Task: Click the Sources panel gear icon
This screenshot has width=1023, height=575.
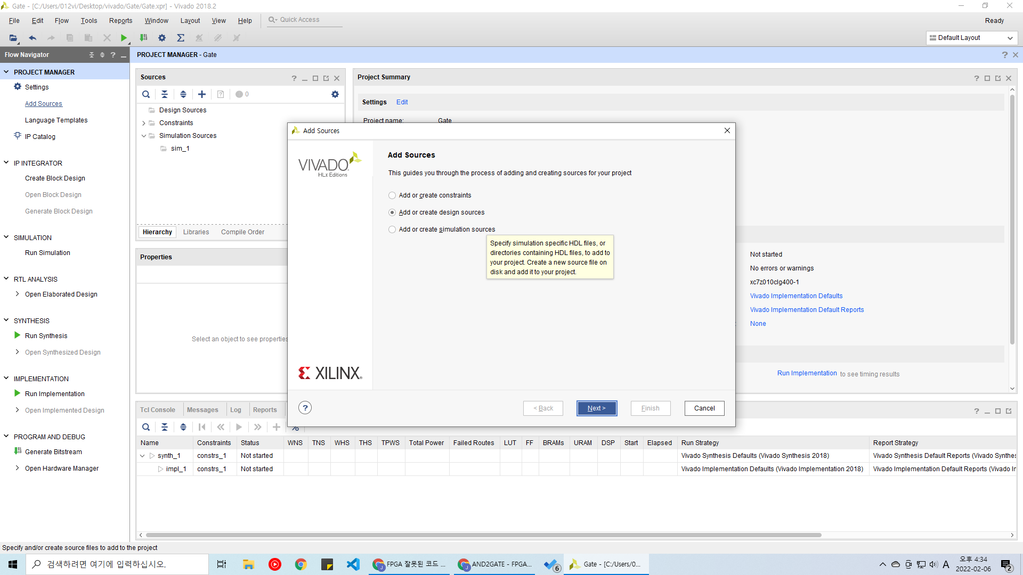Action: click(x=335, y=94)
